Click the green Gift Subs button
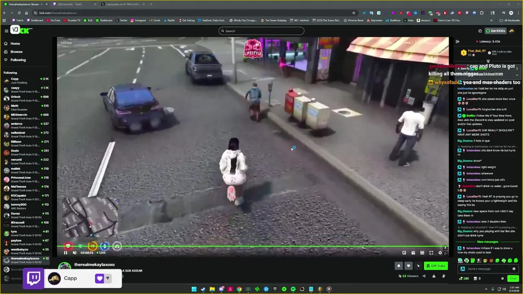 pyautogui.click(x=436, y=266)
